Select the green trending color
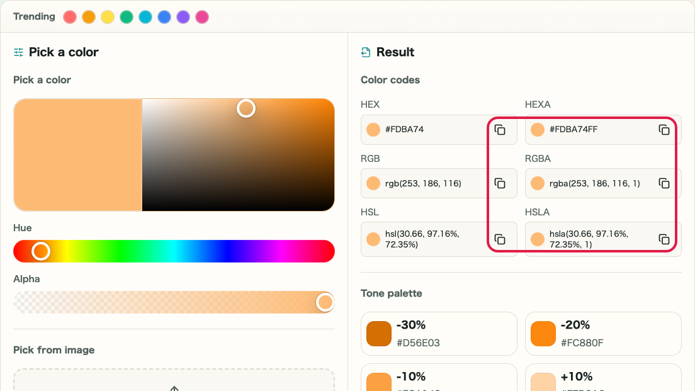 pyautogui.click(x=127, y=17)
